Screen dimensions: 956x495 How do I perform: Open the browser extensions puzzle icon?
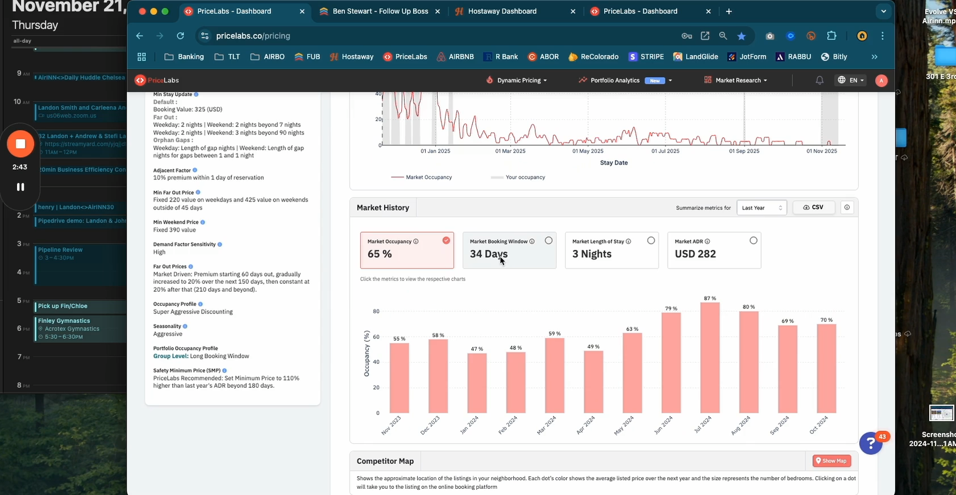click(832, 36)
